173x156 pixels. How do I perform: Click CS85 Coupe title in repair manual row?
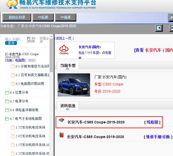click(95, 137)
